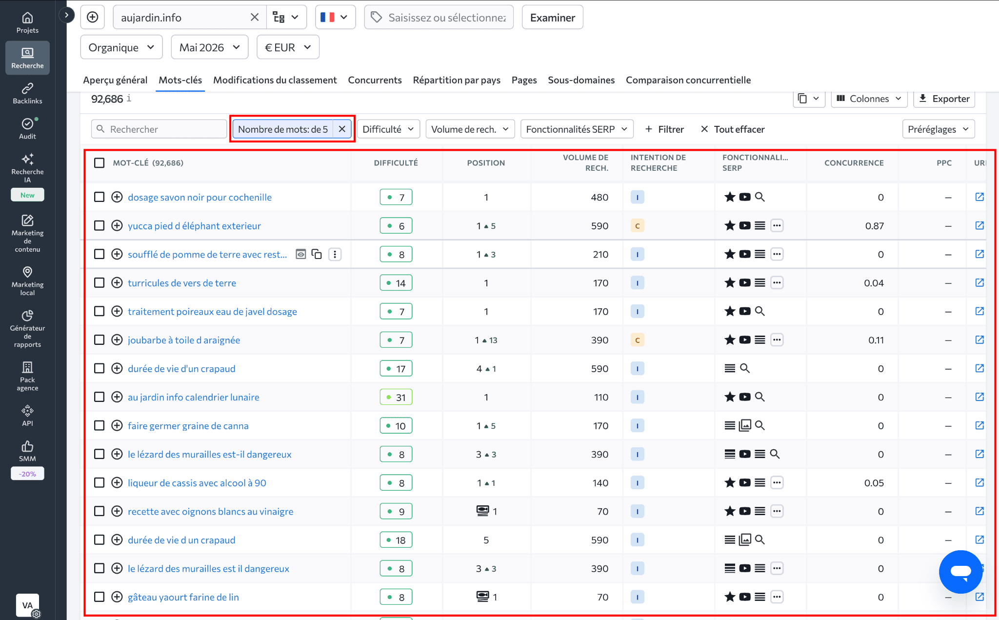Open liqueur de cassis avec alcool keyword link
The width and height of the screenshot is (999, 620).
point(197,483)
